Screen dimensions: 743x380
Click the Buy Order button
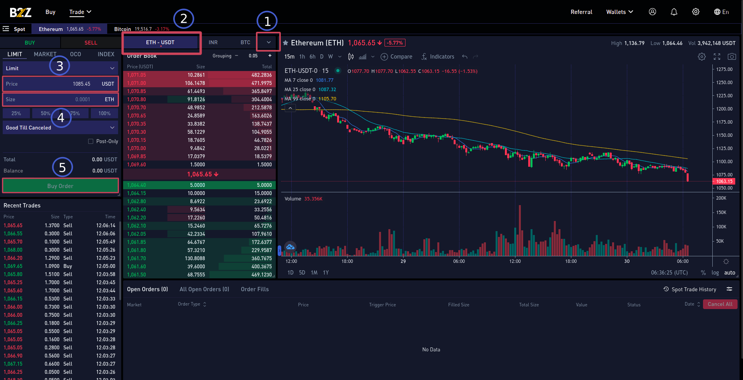(x=60, y=186)
